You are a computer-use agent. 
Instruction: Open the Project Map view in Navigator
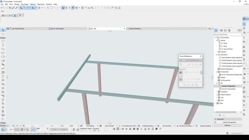pos(216,30)
